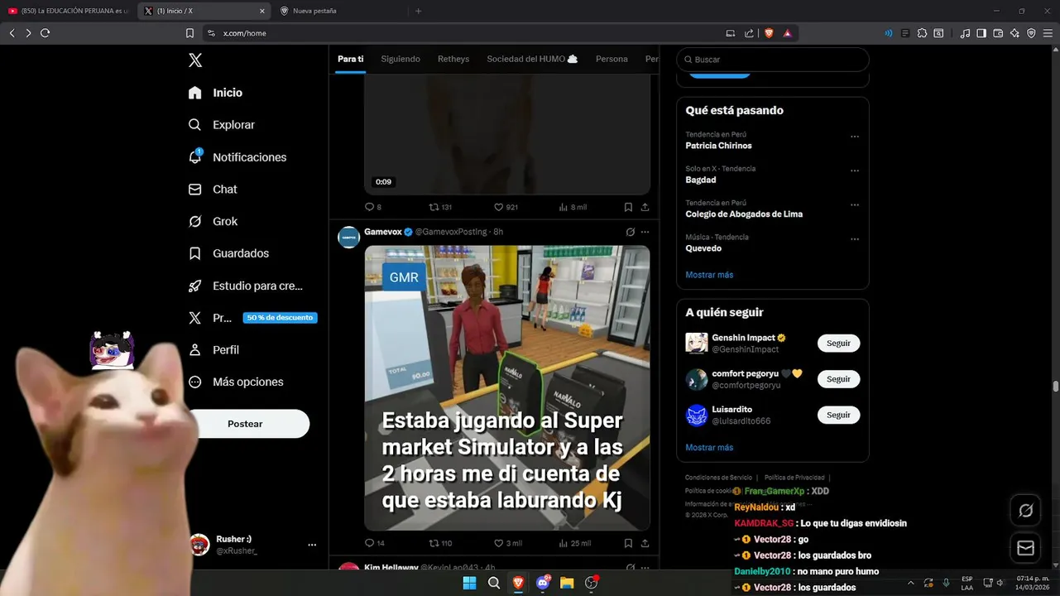The height and width of the screenshot is (596, 1060).
Task: Repost Gamevox post with 110 reposts
Action: click(x=440, y=543)
